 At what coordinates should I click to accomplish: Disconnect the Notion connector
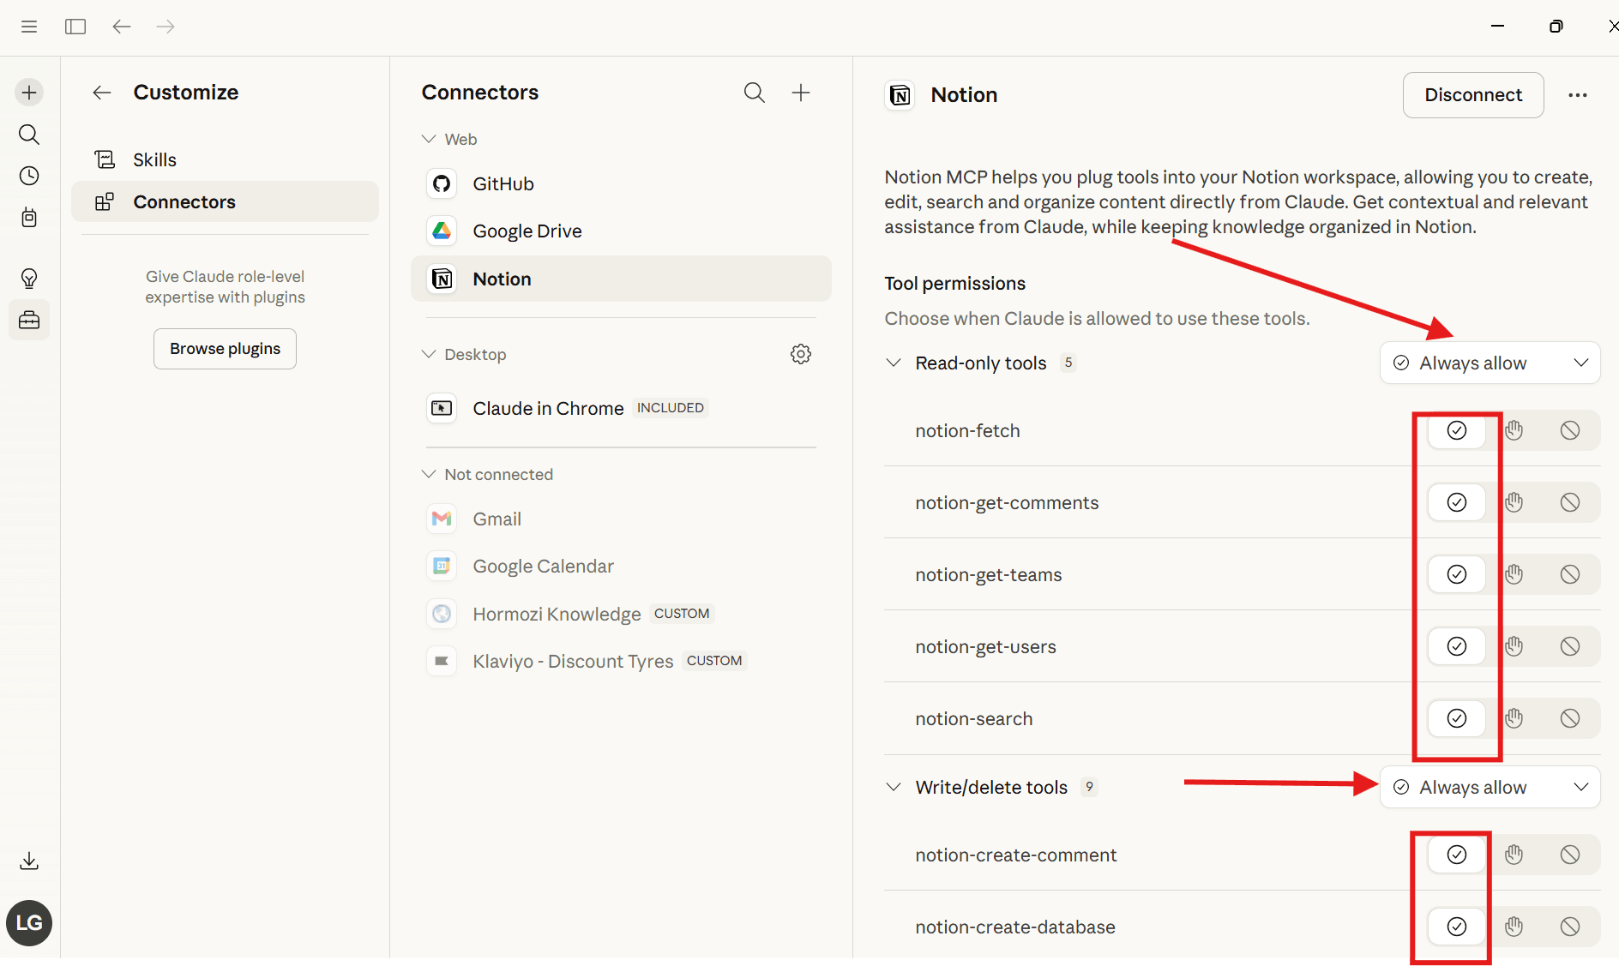click(1473, 95)
